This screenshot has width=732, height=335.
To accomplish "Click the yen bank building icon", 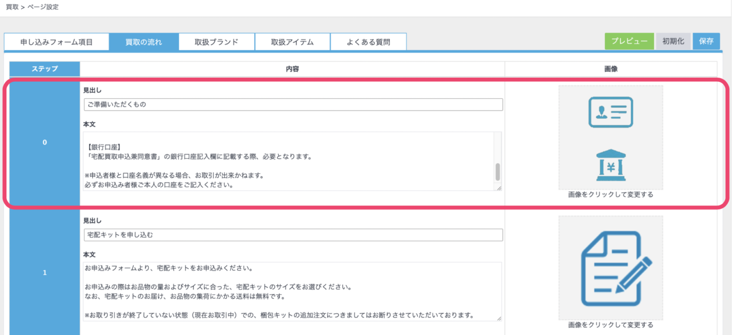I will point(610,166).
